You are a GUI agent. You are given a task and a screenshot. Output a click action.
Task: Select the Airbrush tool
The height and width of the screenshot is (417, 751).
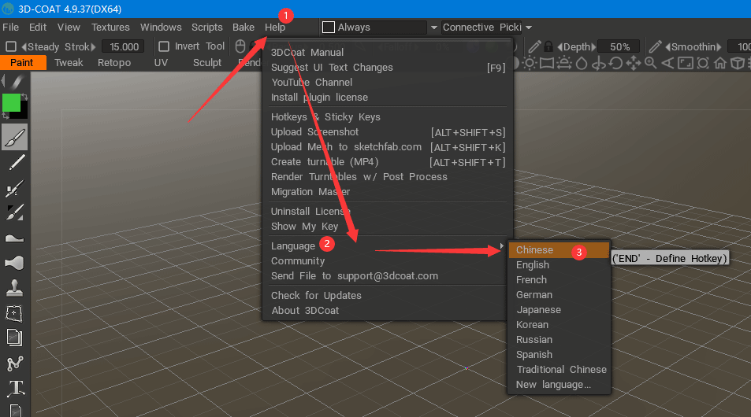(x=14, y=188)
